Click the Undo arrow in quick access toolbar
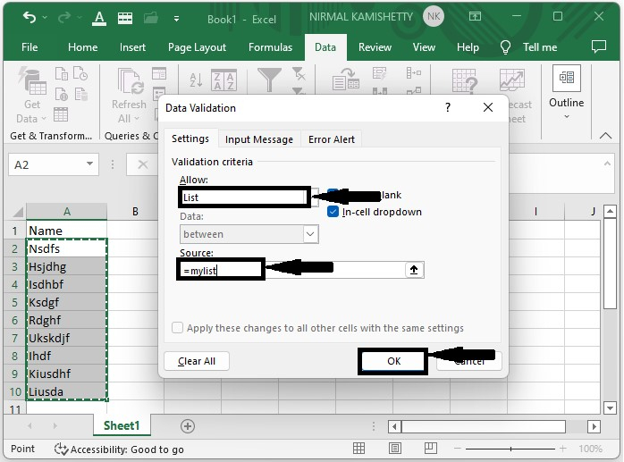The height and width of the screenshot is (462, 624). (x=30, y=17)
